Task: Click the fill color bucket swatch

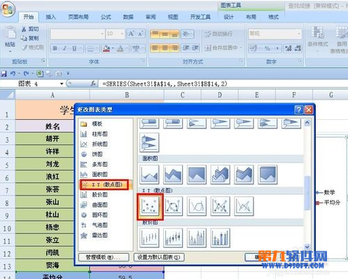Action: 106,48
